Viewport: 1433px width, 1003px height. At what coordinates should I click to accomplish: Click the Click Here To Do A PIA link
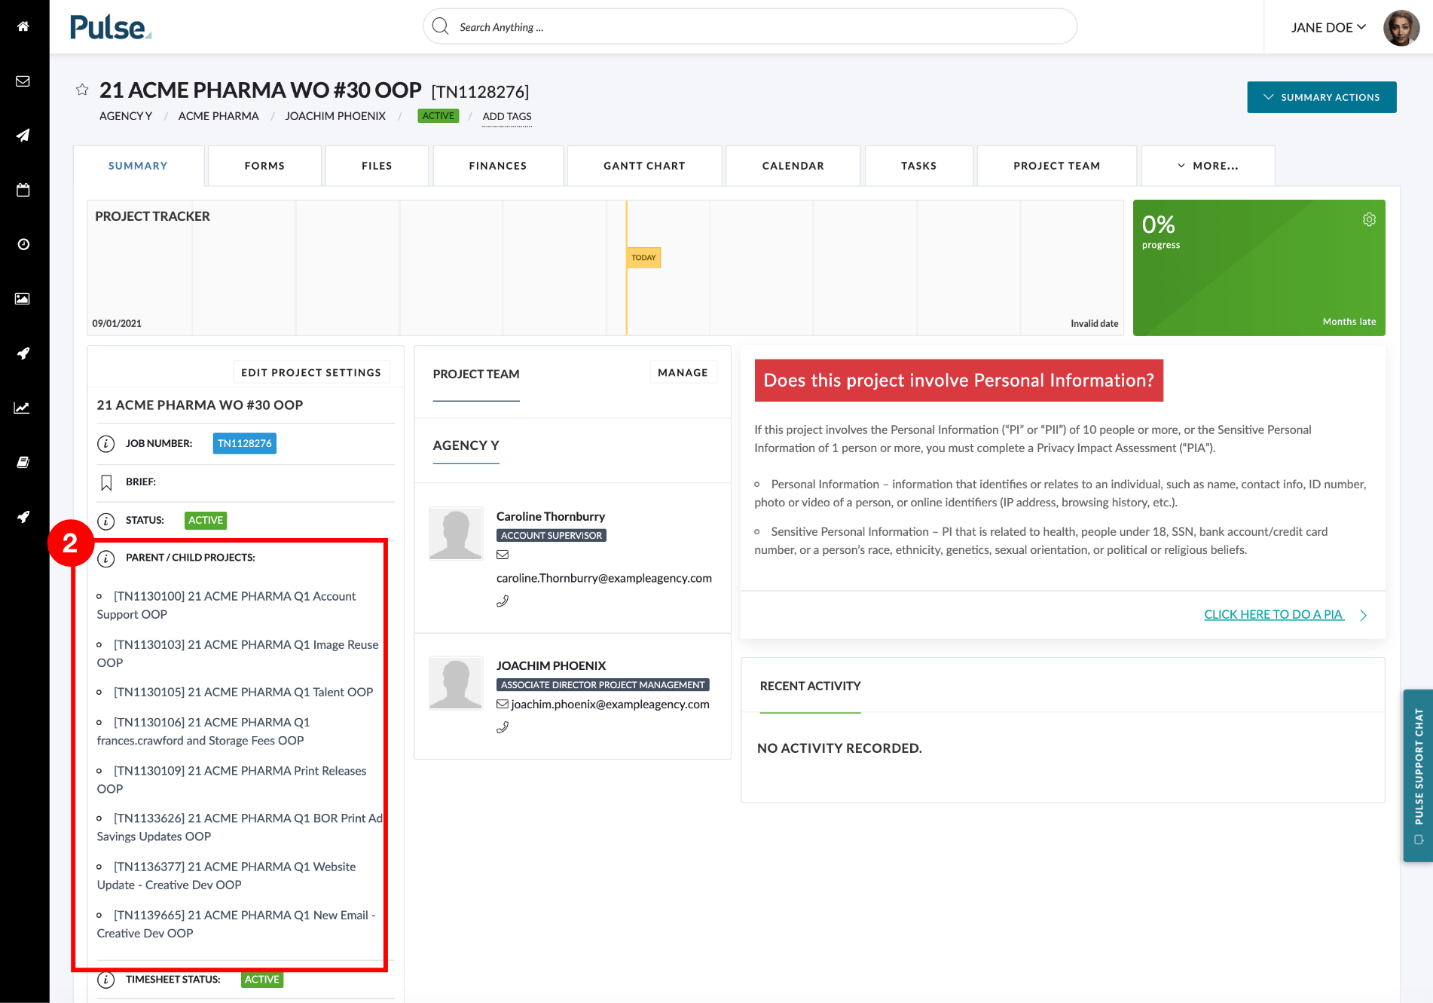point(1274,614)
